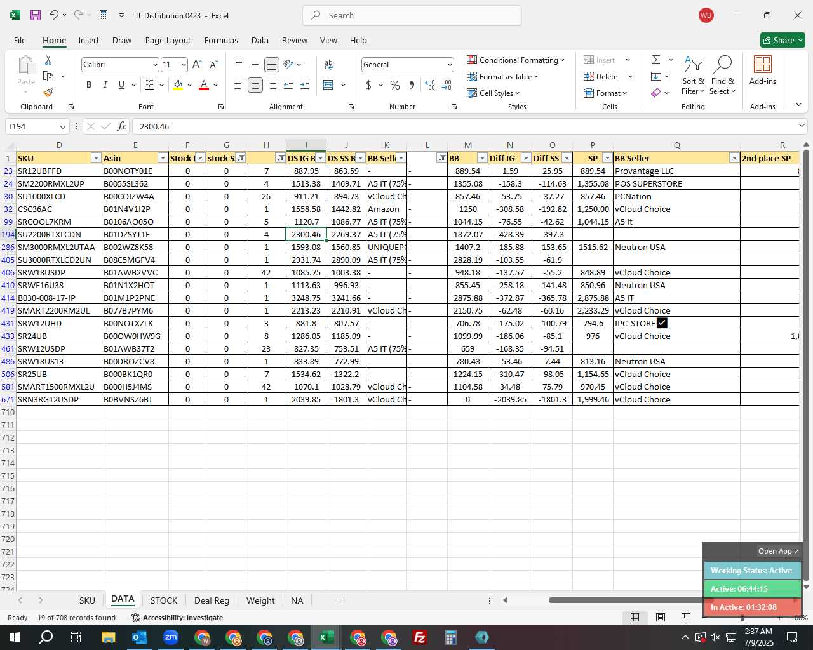Switch to Page Break Preview icon

point(685,617)
